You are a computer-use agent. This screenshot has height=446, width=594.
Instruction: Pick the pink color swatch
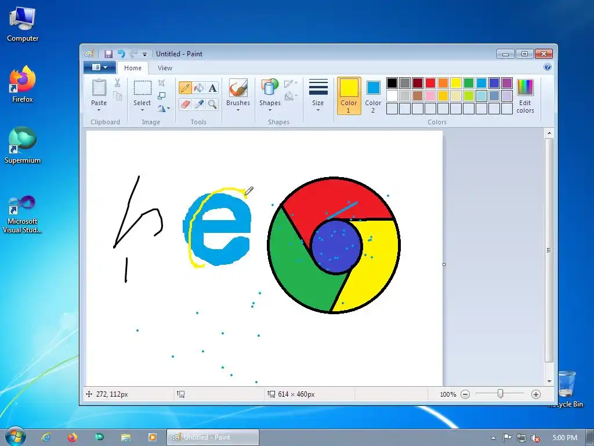pos(430,96)
